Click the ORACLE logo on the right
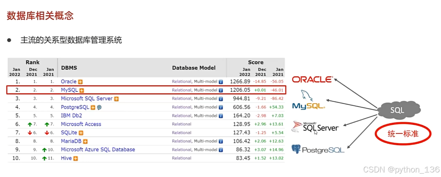This screenshot has width=441, height=177. pyautogui.click(x=312, y=80)
